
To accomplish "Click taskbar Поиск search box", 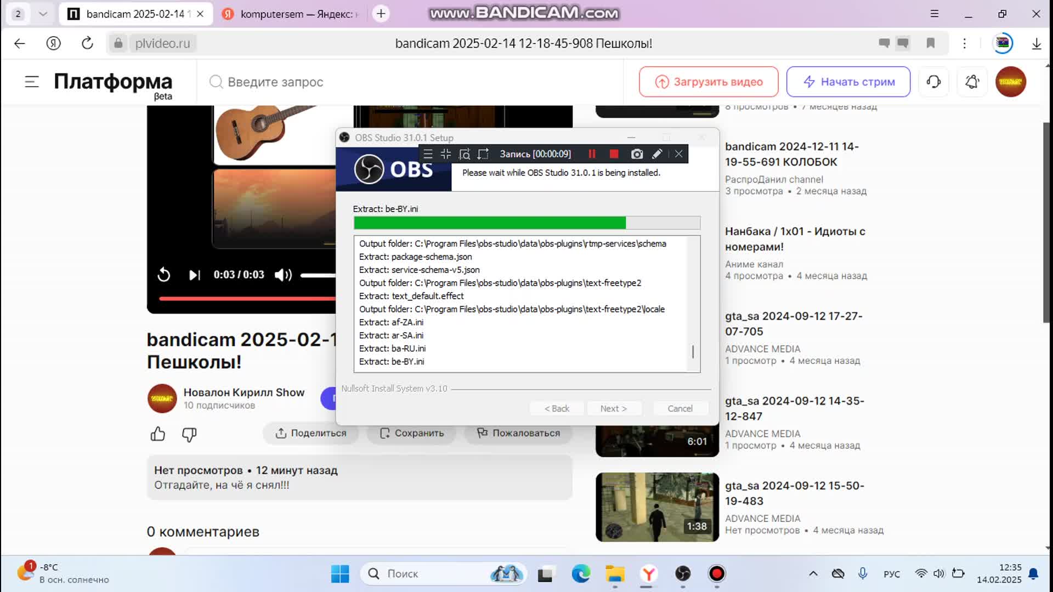I will 443,573.
